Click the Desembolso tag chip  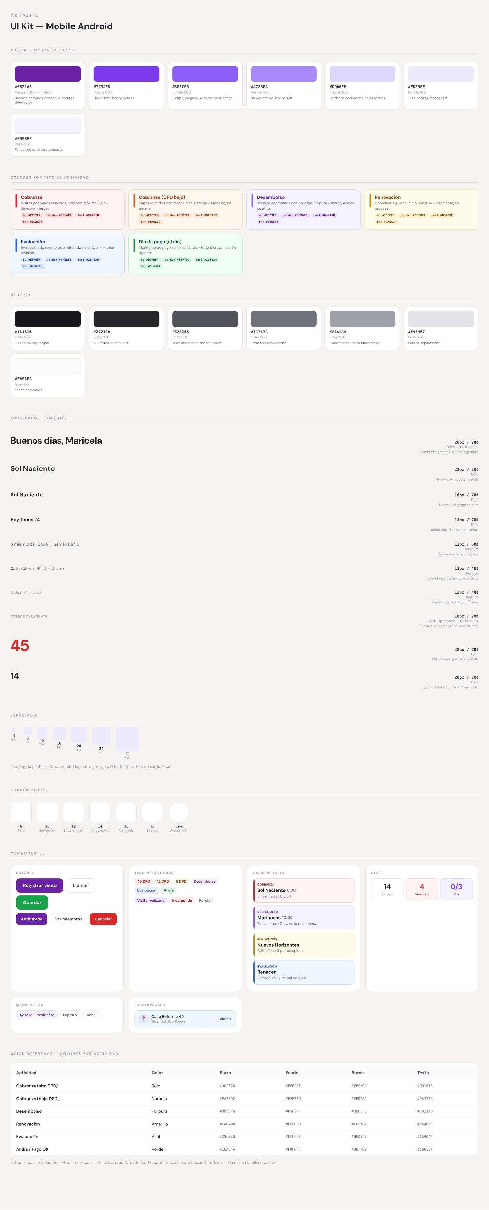[204, 882]
